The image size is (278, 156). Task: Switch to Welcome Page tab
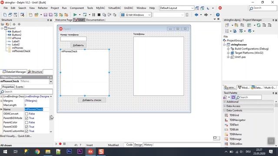[64, 20]
